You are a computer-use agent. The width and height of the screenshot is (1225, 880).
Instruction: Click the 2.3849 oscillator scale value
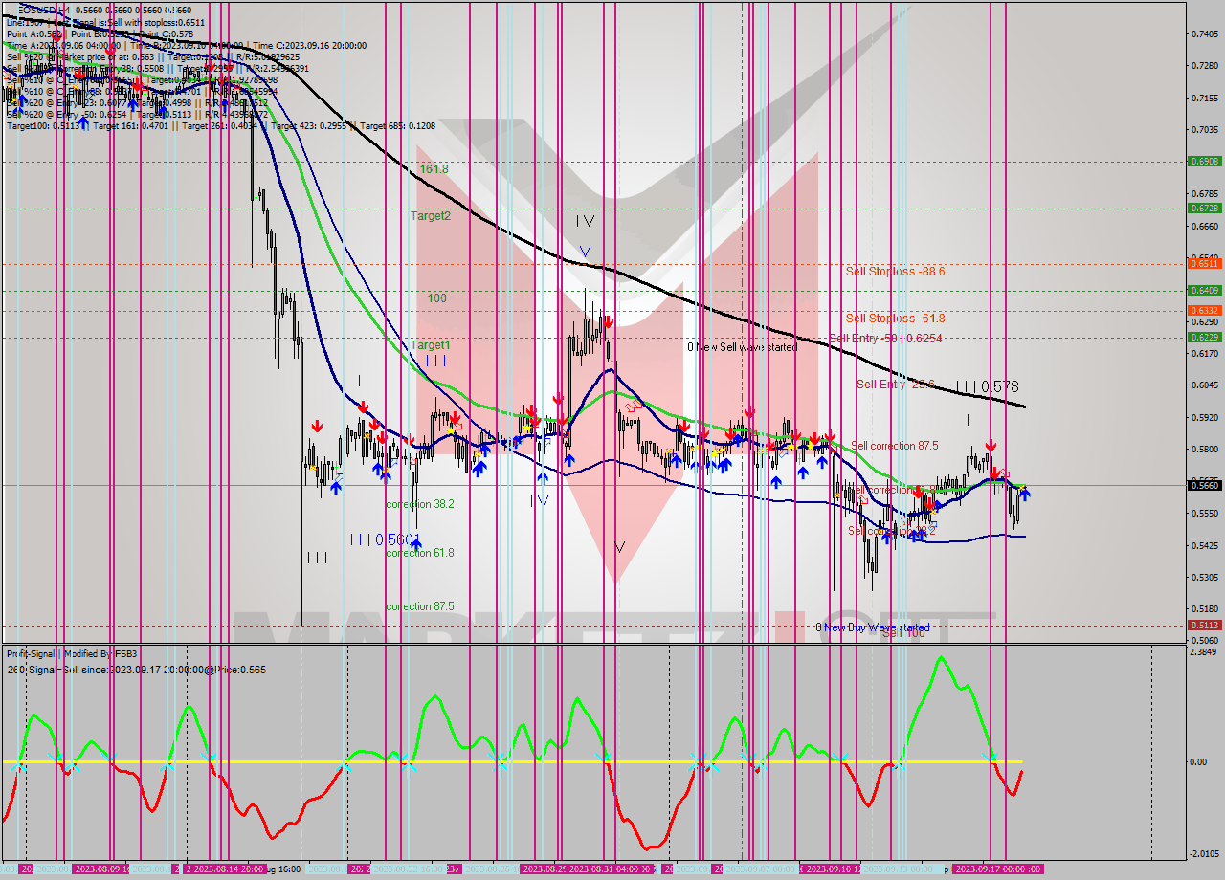(1203, 652)
